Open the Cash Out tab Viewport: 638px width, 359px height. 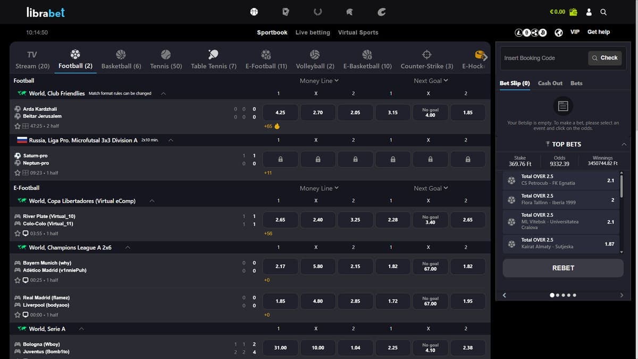click(x=550, y=83)
